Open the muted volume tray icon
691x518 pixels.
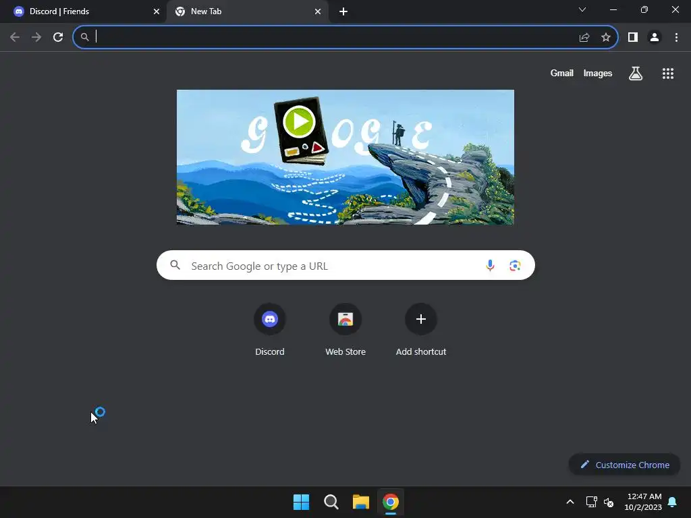(609, 502)
